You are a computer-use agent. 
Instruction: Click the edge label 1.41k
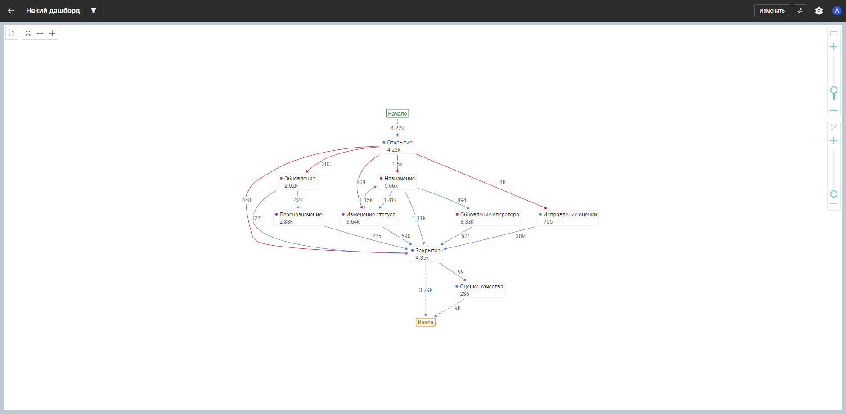[x=390, y=200]
